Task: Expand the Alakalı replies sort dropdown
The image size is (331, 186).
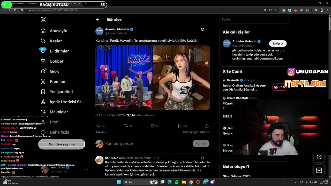Action: pyautogui.click(x=101, y=132)
